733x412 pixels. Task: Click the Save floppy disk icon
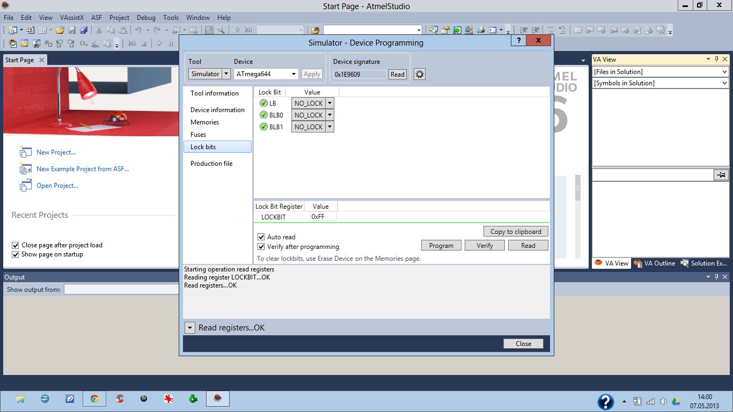click(x=72, y=30)
